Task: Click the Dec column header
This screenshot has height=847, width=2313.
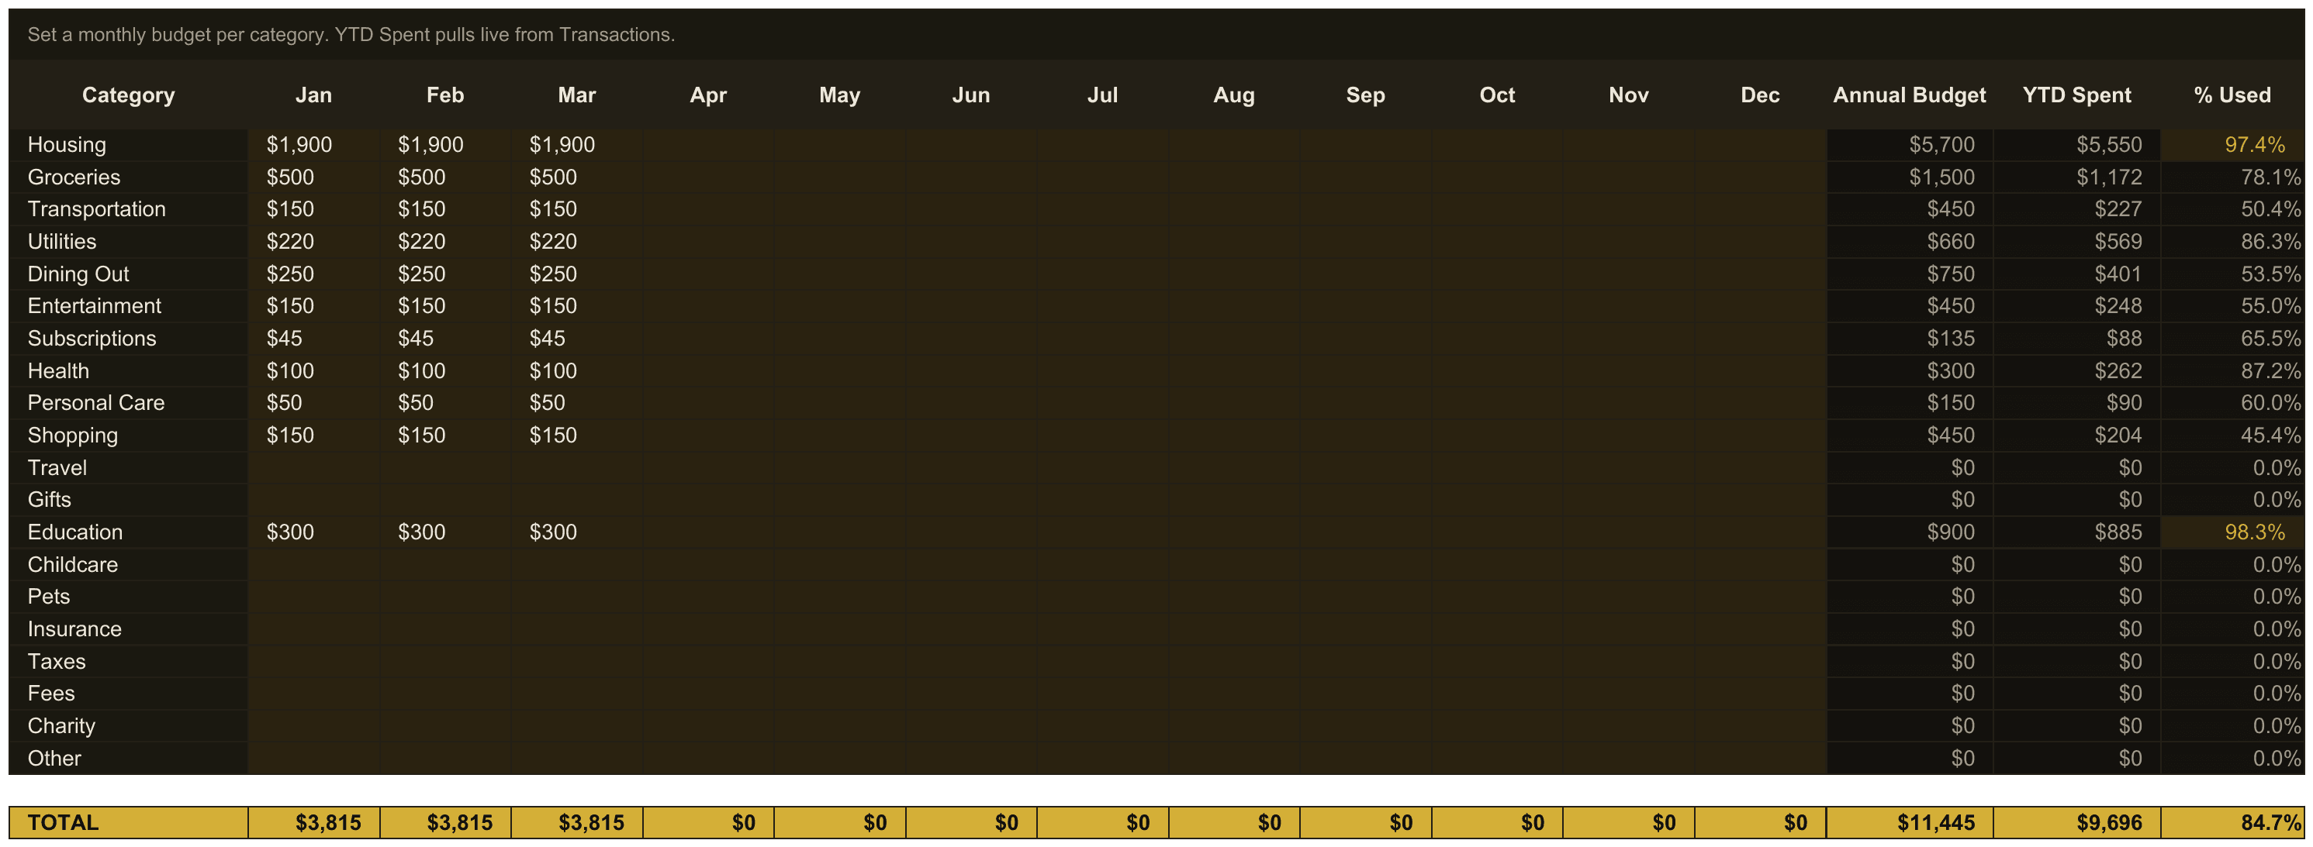Action: [1760, 95]
